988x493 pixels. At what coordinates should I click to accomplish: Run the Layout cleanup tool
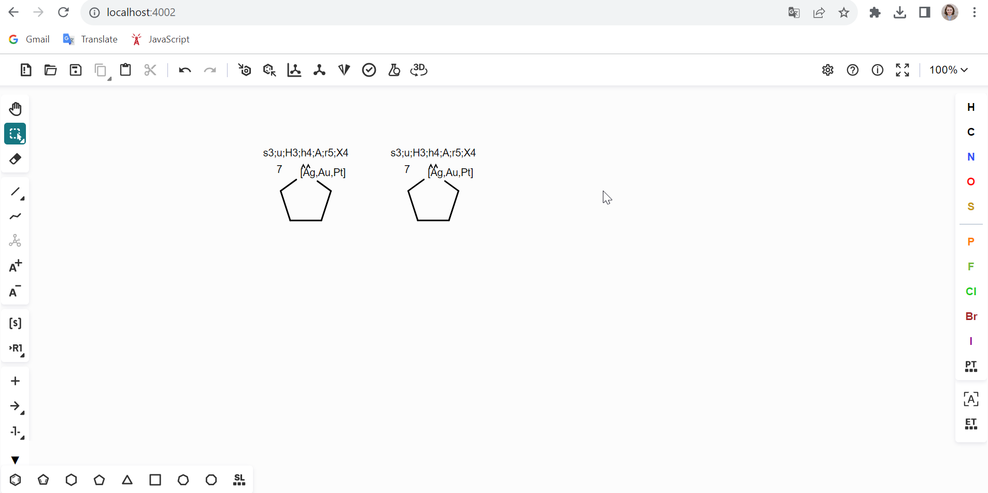click(294, 70)
